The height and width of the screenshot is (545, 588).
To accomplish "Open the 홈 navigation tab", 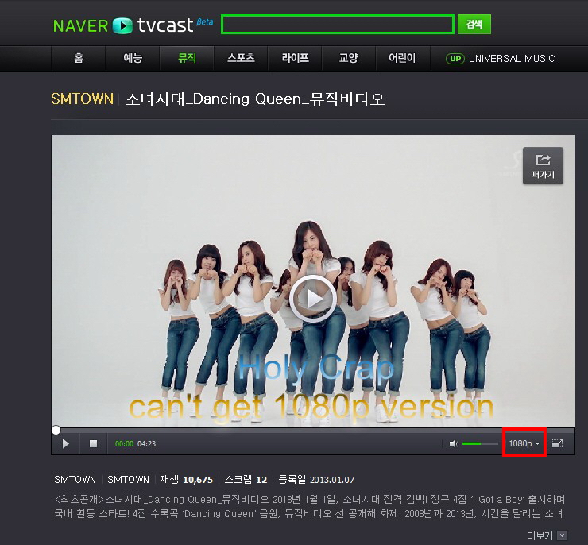I will point(79,58).
